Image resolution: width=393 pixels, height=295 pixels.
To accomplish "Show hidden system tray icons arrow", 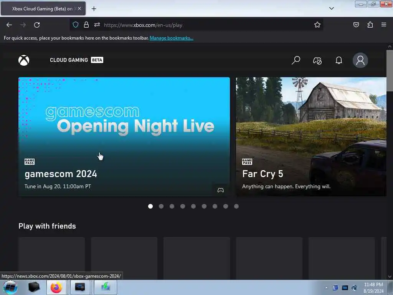I will (326, 288).
